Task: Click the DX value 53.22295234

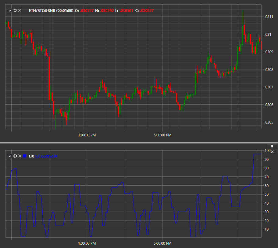Action: (x=46, y=156)
